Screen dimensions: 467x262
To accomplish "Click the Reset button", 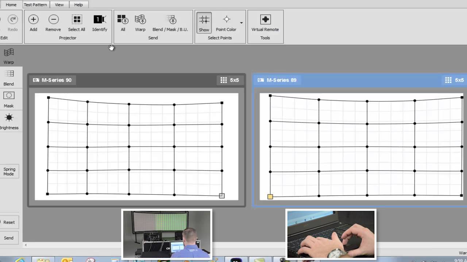I will tap(9, 222).
